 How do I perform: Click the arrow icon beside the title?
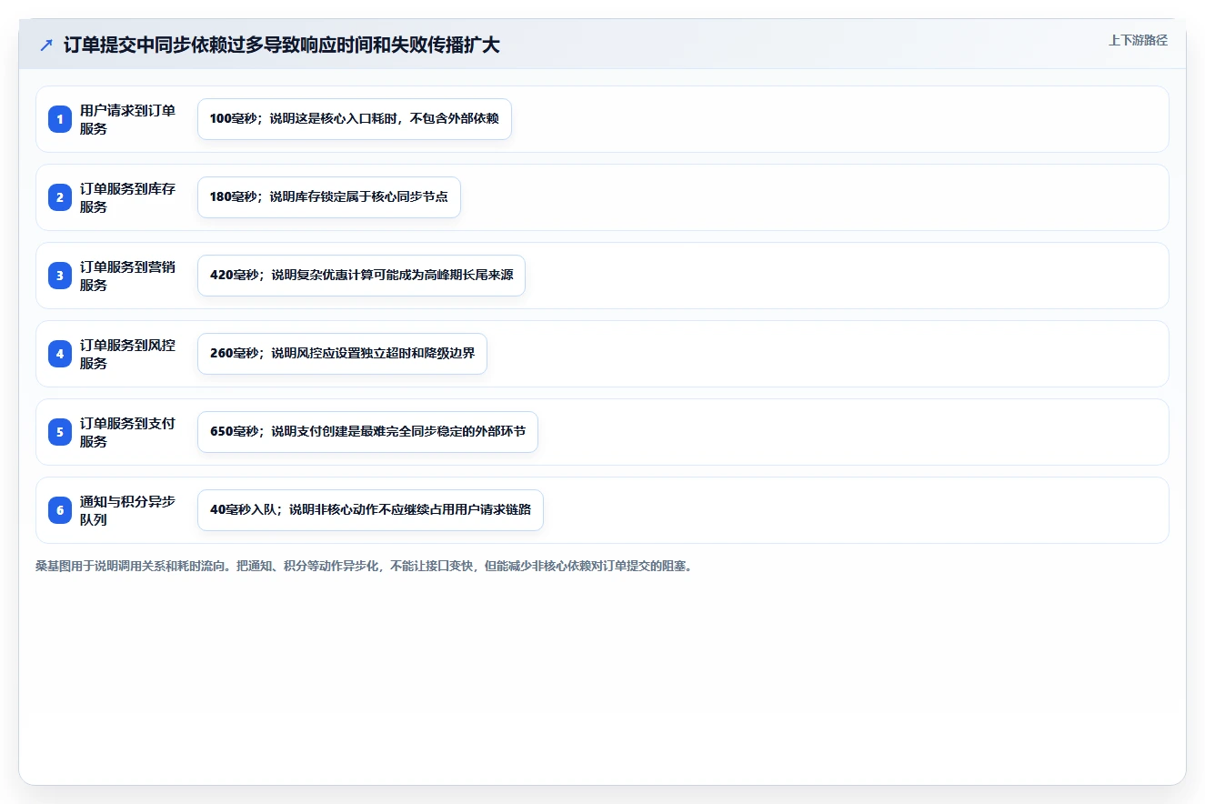(x=46, y=45)
